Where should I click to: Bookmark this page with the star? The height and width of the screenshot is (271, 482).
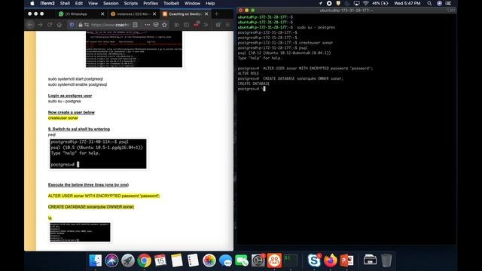164,25
